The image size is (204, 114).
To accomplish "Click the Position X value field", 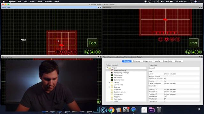I will tap(181, 89).
